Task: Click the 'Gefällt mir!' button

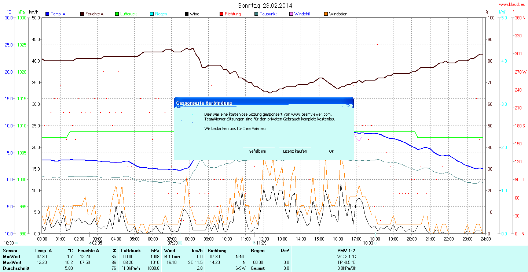Action: point(258,151)
